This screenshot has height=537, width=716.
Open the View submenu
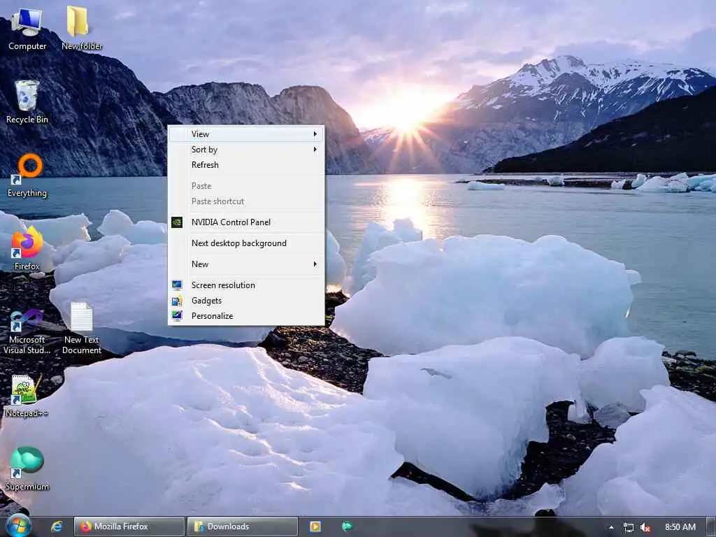[246, 134]
